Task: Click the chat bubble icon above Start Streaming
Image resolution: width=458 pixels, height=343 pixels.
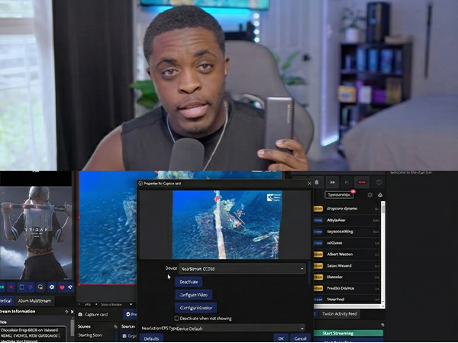Action: pos(382,325)
